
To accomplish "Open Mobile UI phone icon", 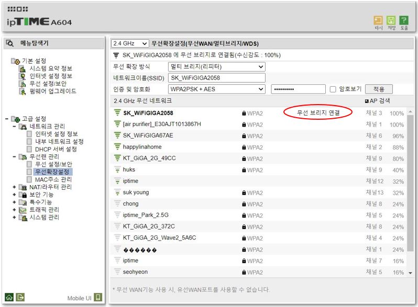I will (98, 297).
